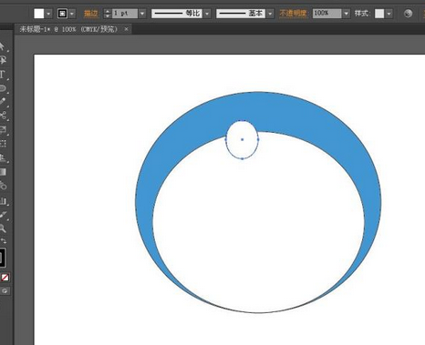Open the 基本 brush definition dropdown
425x345 pixels.
[x=270, y=14]
